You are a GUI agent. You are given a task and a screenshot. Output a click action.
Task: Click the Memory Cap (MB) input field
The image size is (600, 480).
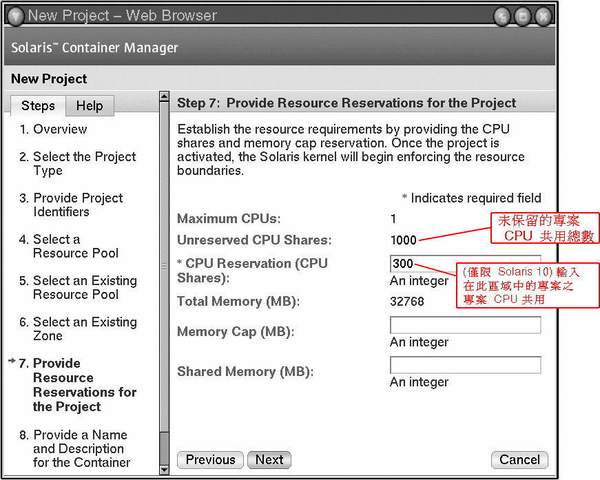(x=465, y=325)
